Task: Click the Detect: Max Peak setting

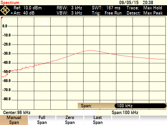Action: 145,13
